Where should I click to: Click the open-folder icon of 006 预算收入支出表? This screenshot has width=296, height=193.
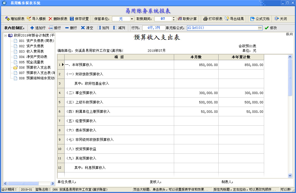tap(16, 67)
